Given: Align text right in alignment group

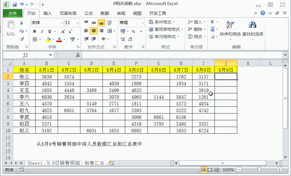Looking at the screenshot, I should (x=101, y=31).
